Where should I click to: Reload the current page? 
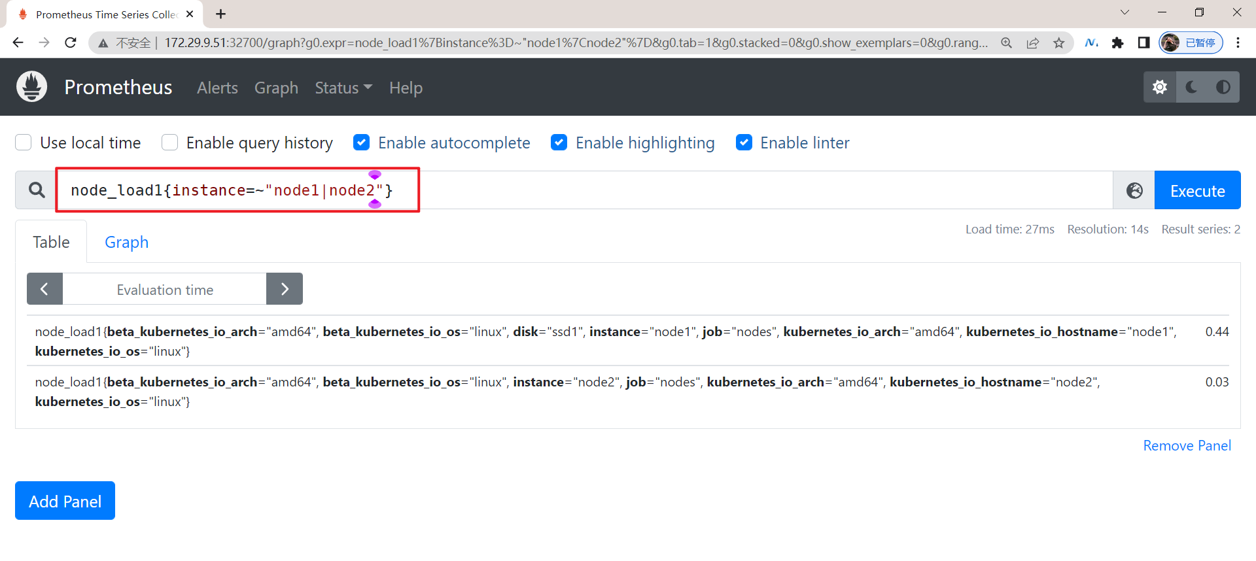(71, 42)
